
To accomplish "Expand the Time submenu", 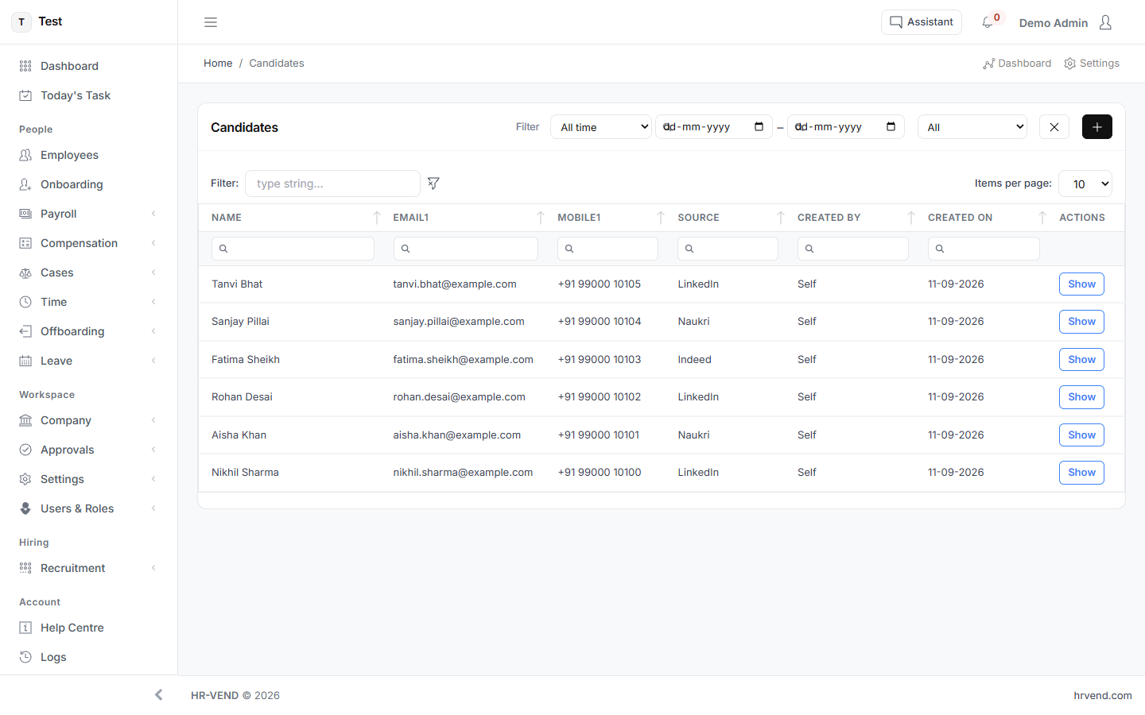I will coord(88,302).
